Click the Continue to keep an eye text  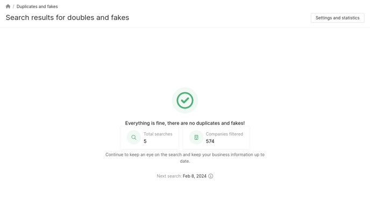[x=185, y=158]
